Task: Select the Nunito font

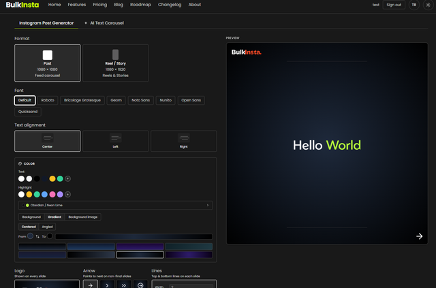Action: 166,100
